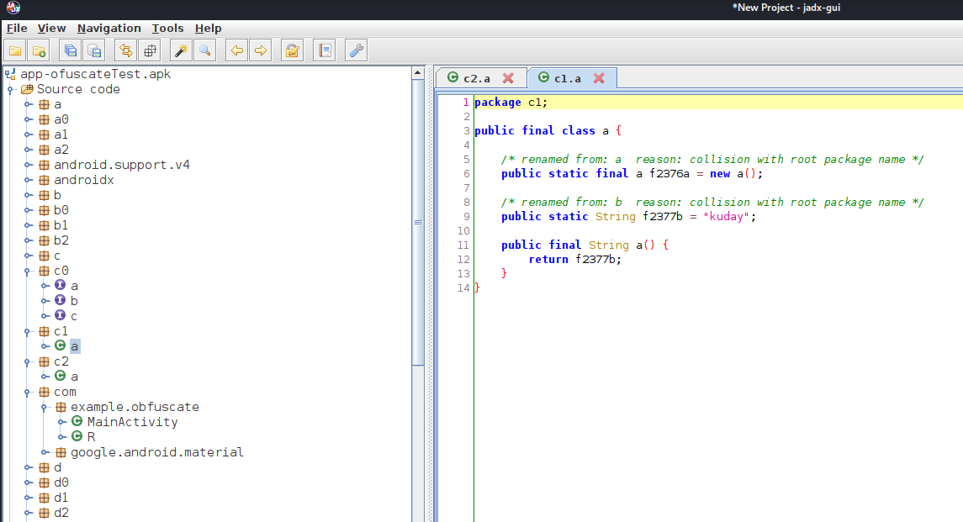Expand the androidx package
963x522 pixels.
click(x=28, y=180)
